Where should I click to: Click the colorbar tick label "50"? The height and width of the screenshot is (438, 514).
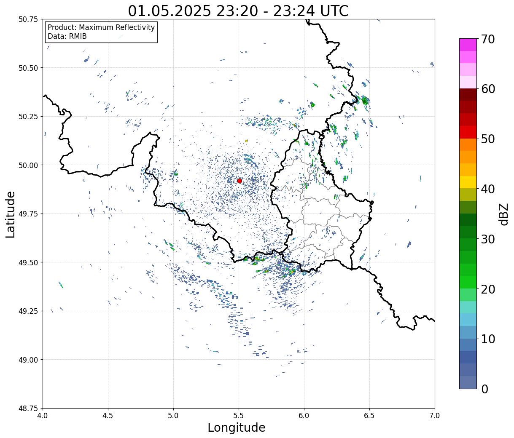pos(487,139)
